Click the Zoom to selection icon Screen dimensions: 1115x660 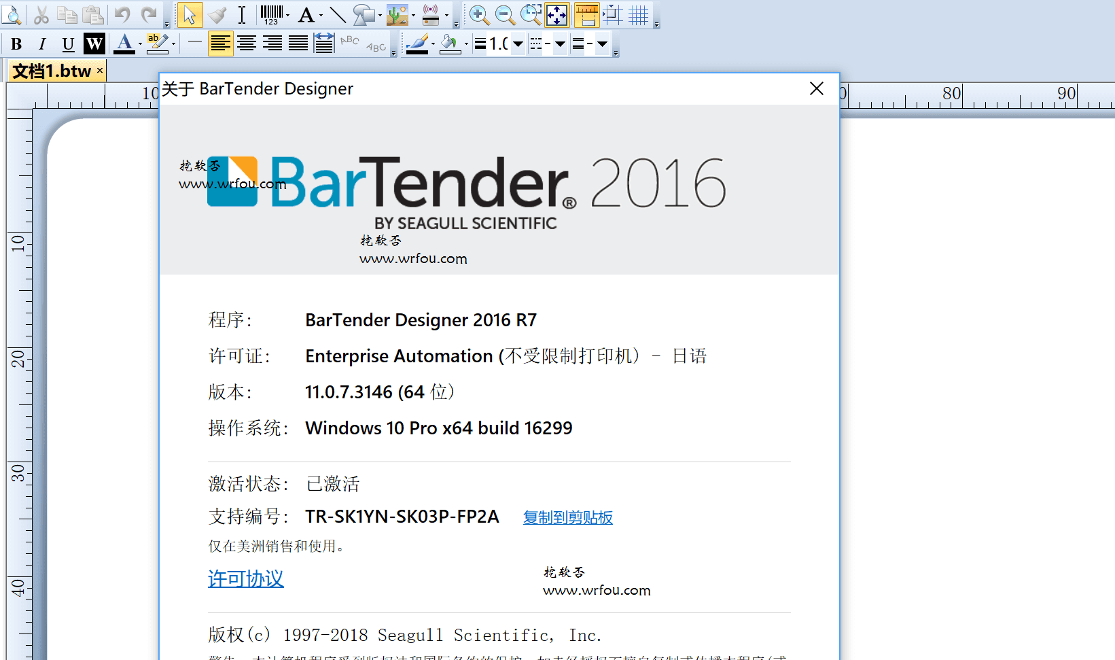pos(531,14)
